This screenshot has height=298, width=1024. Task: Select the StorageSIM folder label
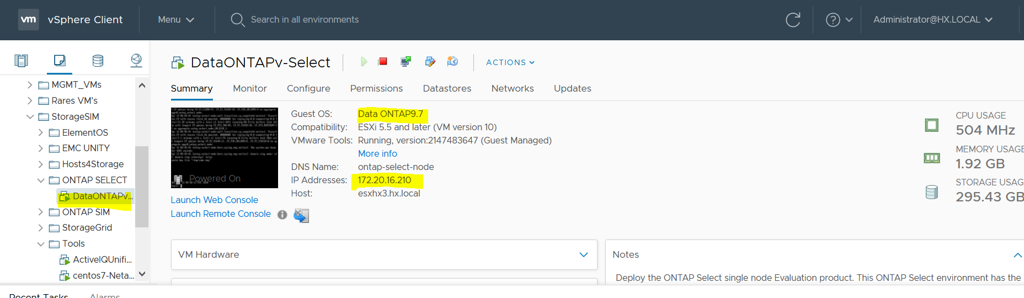click(75, 116)
